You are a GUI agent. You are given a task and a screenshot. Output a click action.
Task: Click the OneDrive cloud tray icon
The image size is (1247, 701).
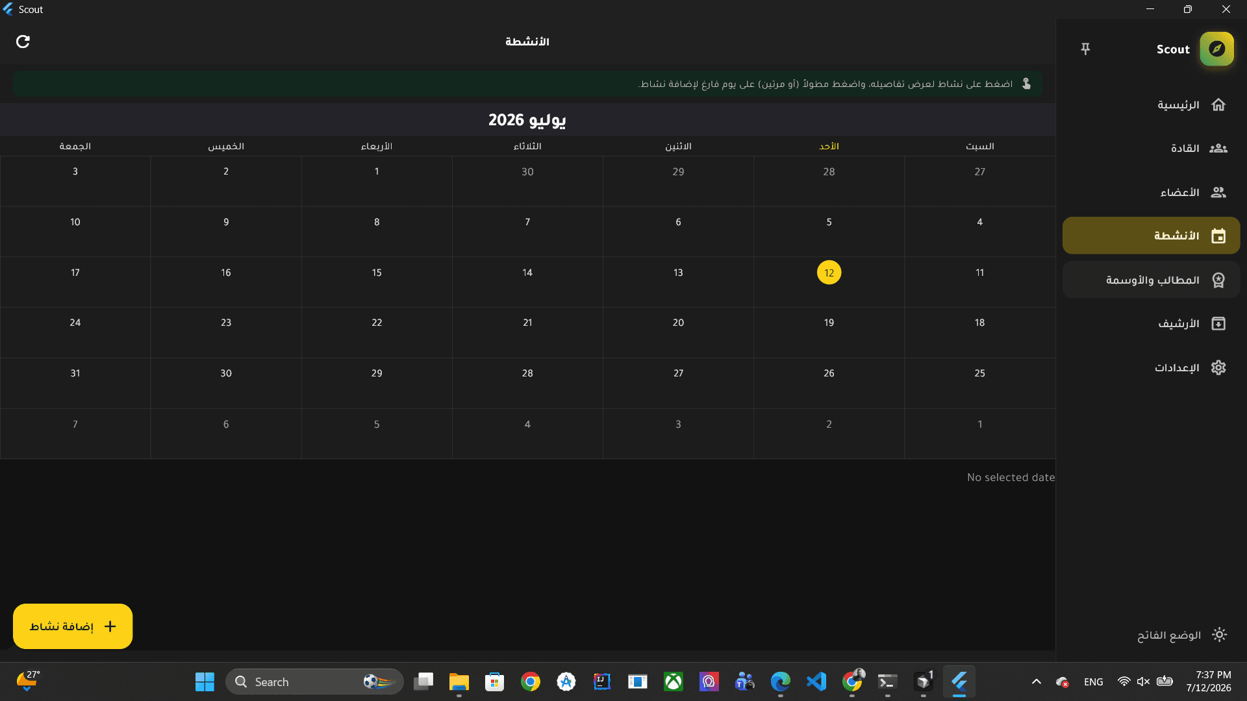point(1063,682)
